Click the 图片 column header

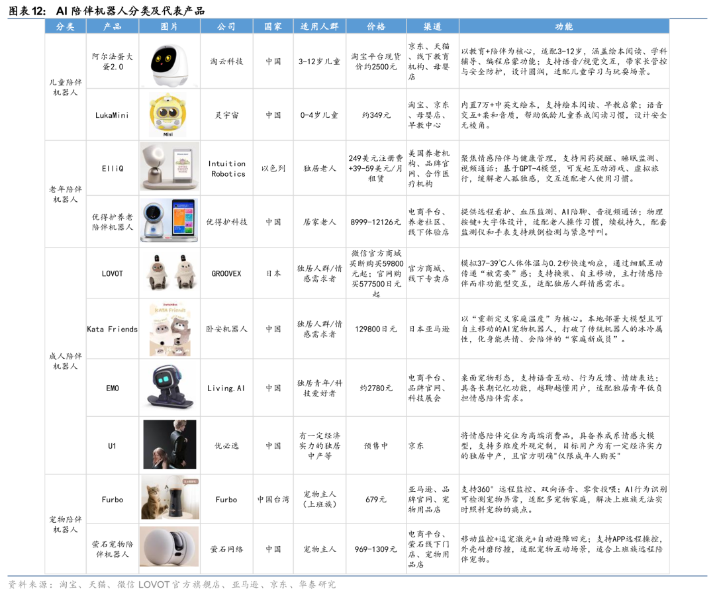pyautogui.click(x=169, y=26)
